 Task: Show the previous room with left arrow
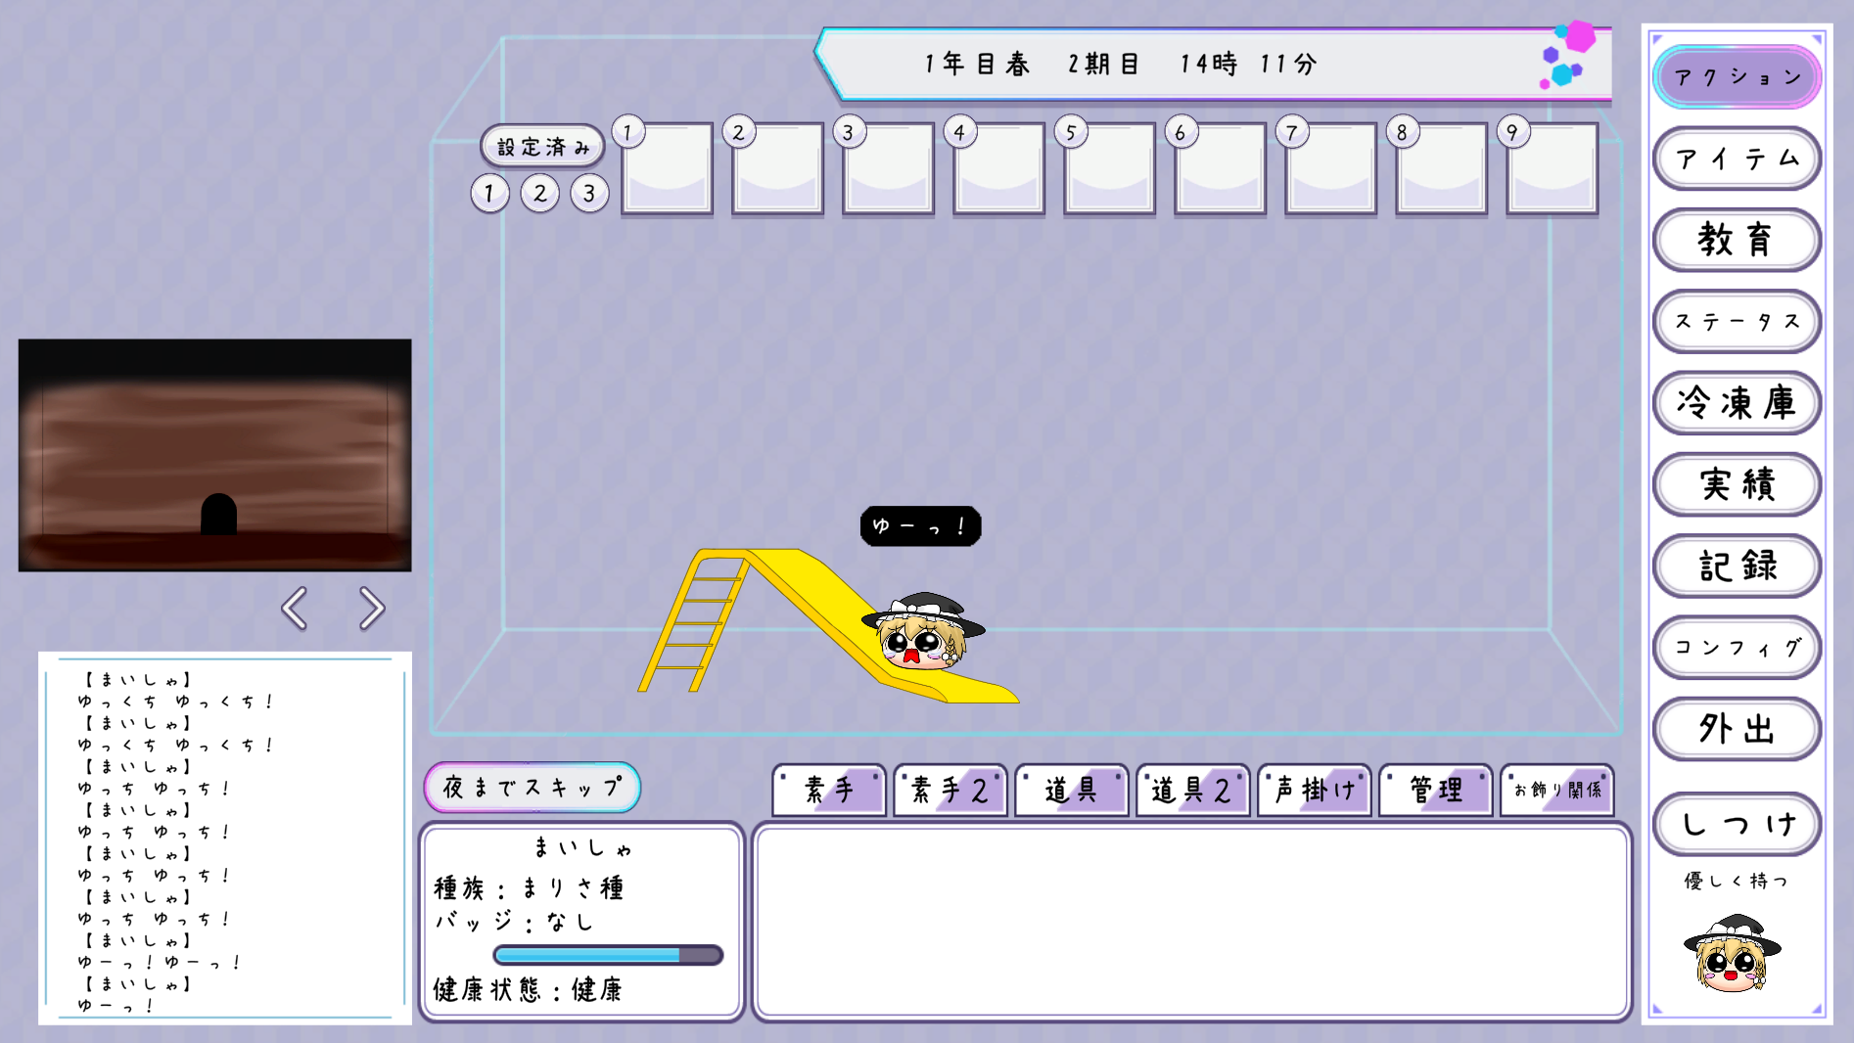295,609
